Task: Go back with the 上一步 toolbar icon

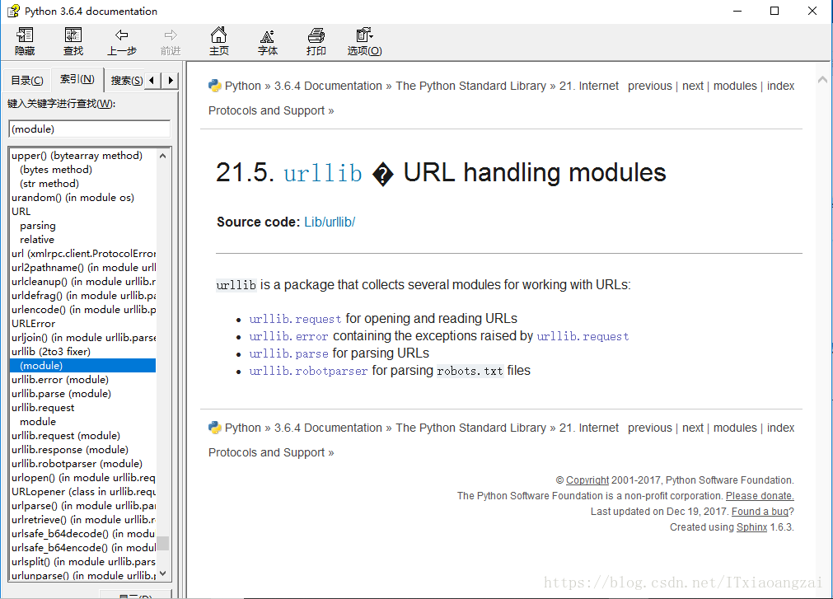Action: (x=122, y=41)
